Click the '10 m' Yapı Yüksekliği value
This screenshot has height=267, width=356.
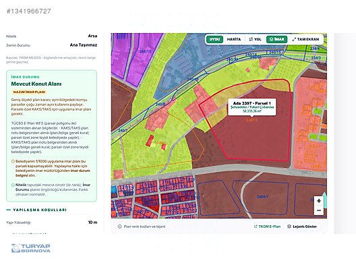tap(92, 222)
